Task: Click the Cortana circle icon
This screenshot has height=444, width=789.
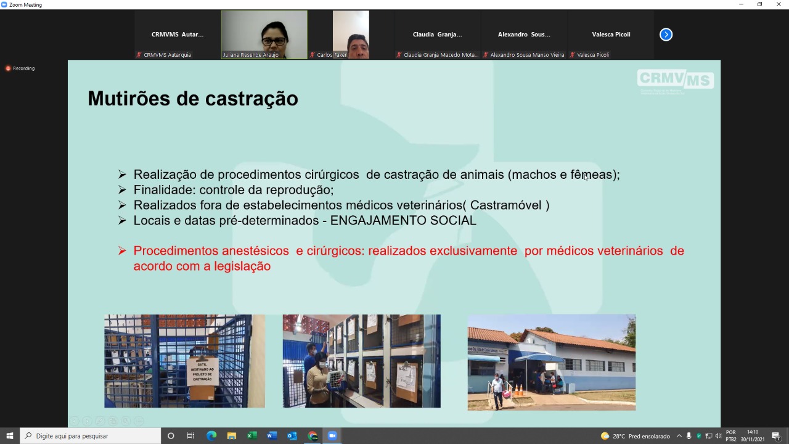Action: point(171,436)
